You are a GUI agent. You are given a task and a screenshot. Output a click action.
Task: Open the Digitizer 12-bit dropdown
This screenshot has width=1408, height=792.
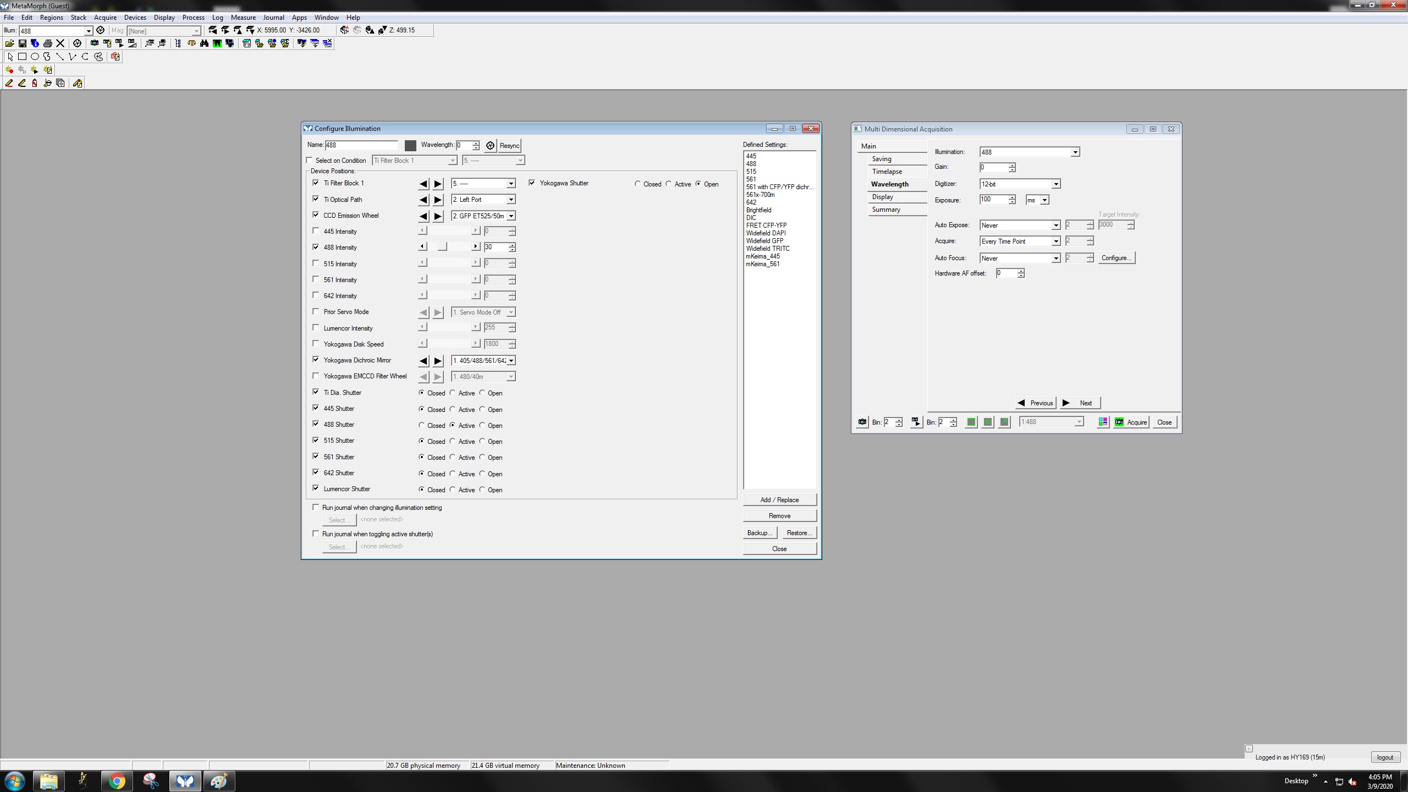[x=1055, y=184]
